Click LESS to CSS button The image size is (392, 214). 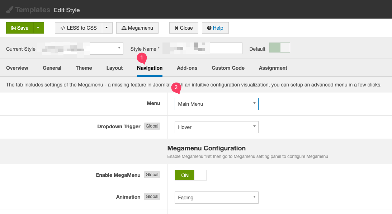point(78,28)
